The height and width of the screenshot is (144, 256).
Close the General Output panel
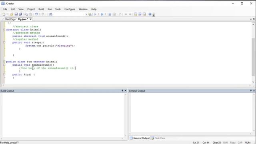tap(254, 91)
